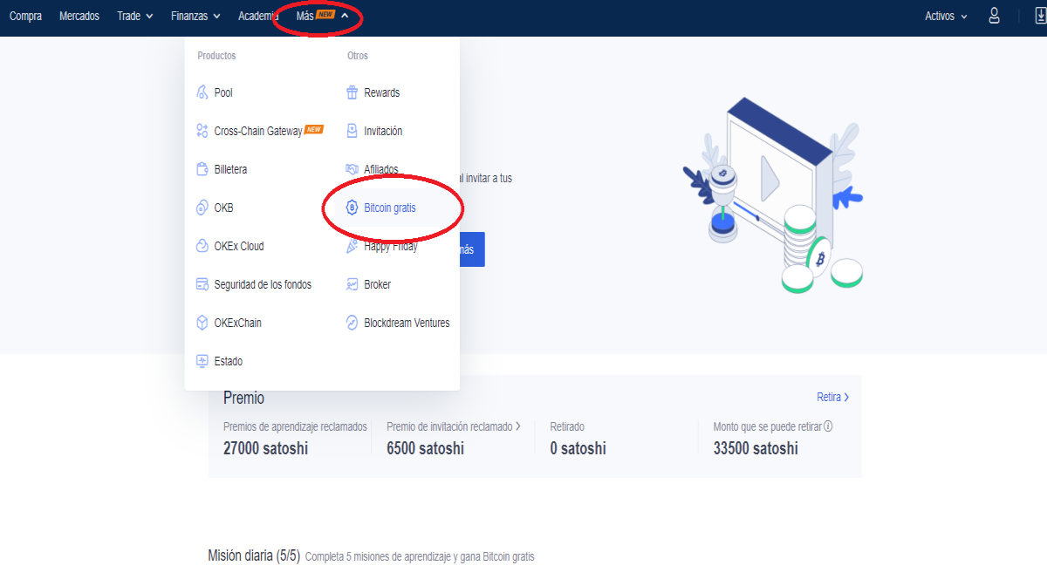Open the Activos dropdown

[x=946, y=16]
